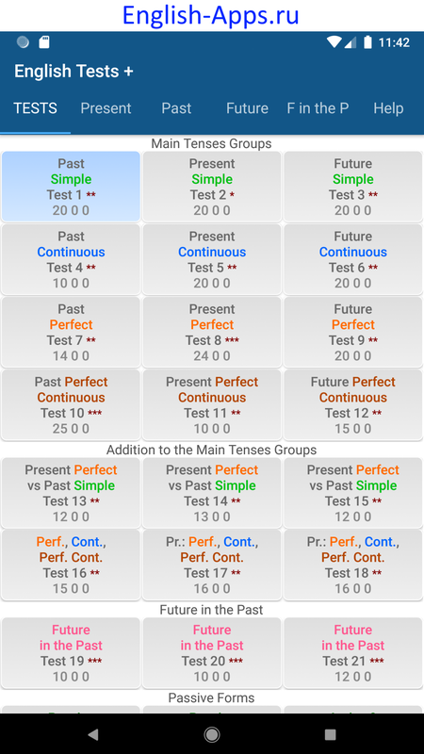
Task: Open the Help tab
Action: pyautogui.click(x=388, y=108)
